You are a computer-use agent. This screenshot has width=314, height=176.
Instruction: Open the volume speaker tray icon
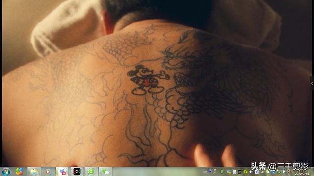coord(251,172)
